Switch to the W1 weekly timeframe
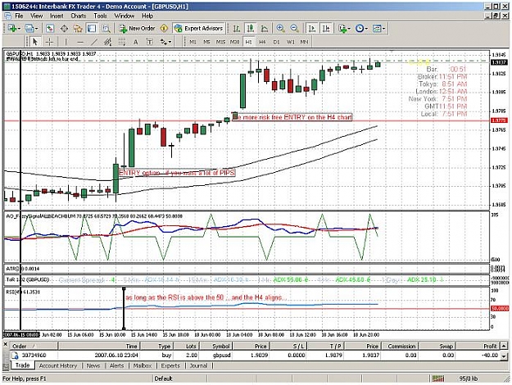The width and height of the screenshot is (512, 385). click(290, 42)
